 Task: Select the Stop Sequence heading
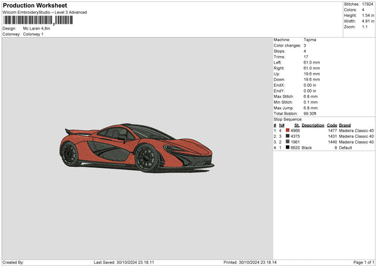[288, 119]
